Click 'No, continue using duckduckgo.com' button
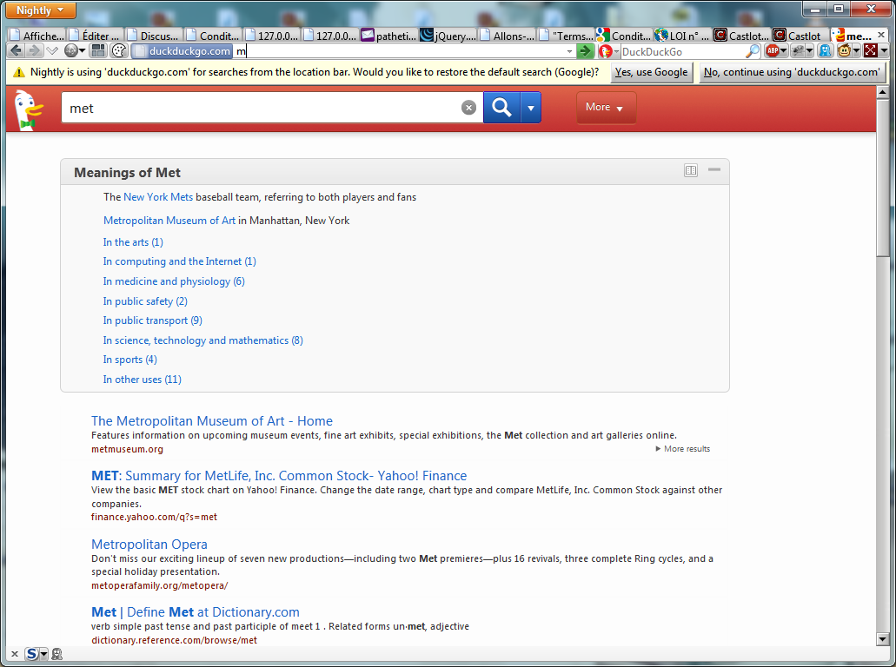This screenshot has width=896, height=667. pyautogui.click(x=792, y=72)
